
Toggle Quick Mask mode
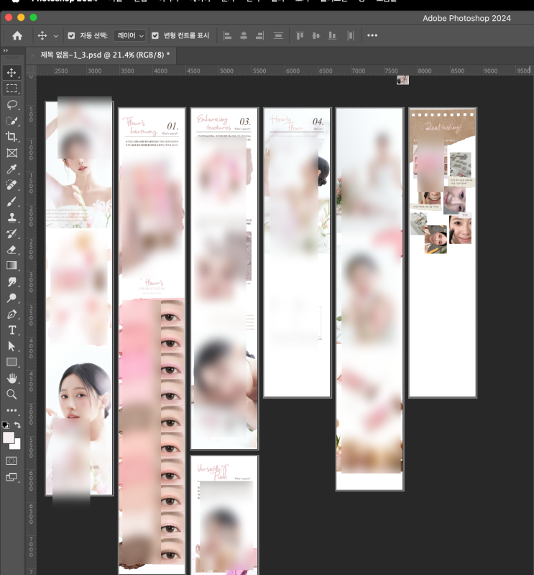[11, 461]
